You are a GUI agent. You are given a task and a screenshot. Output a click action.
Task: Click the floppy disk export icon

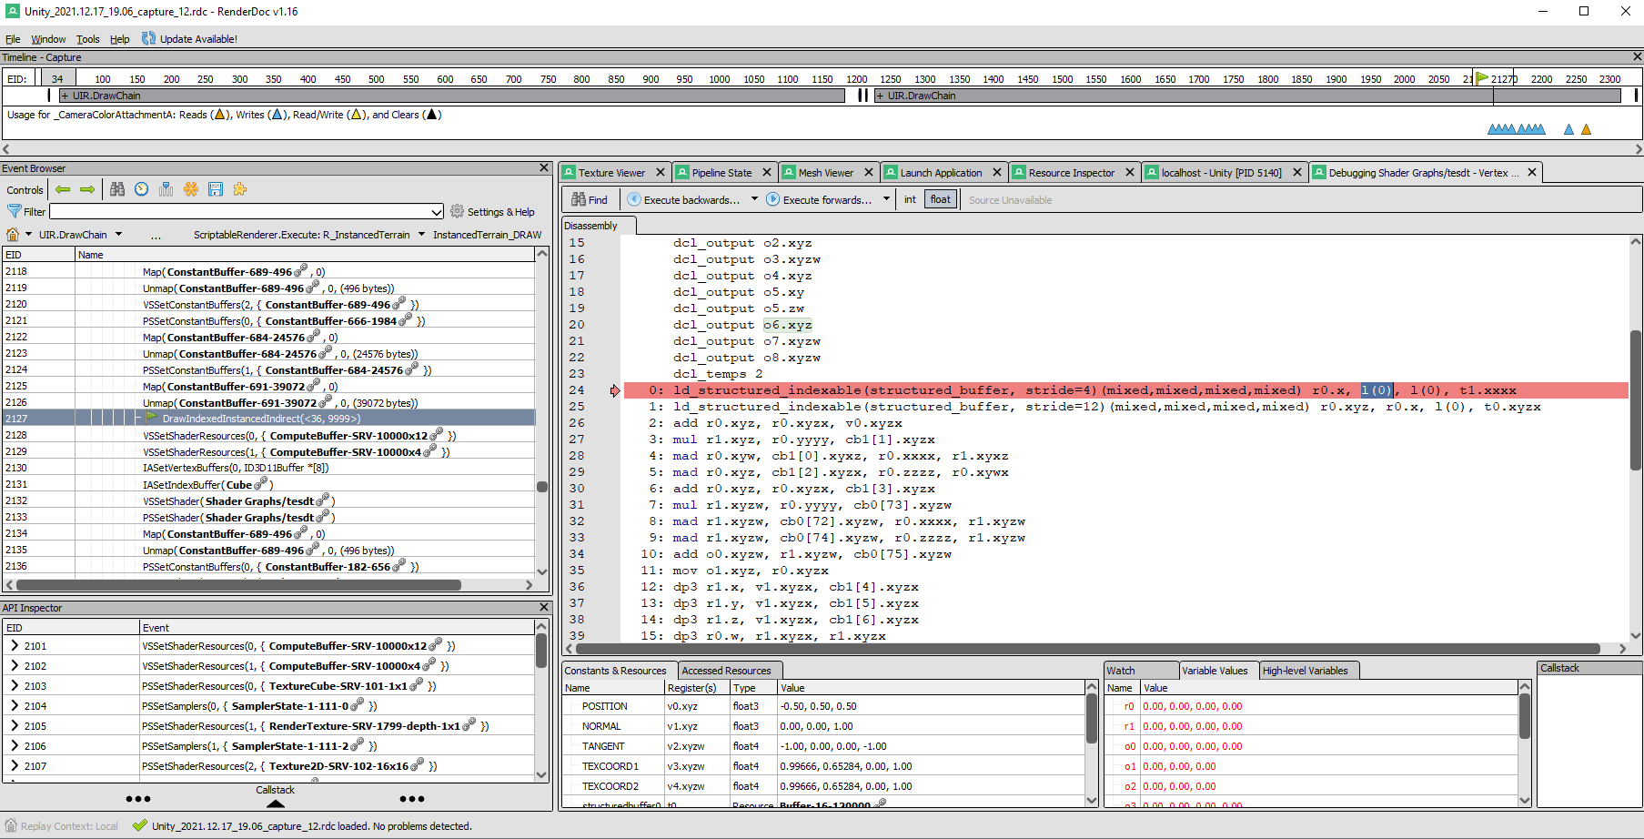point(216,189)
